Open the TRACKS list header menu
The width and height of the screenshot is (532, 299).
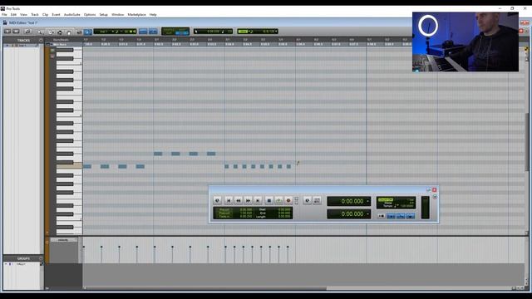pyautogui.click(x=41, y=40)
